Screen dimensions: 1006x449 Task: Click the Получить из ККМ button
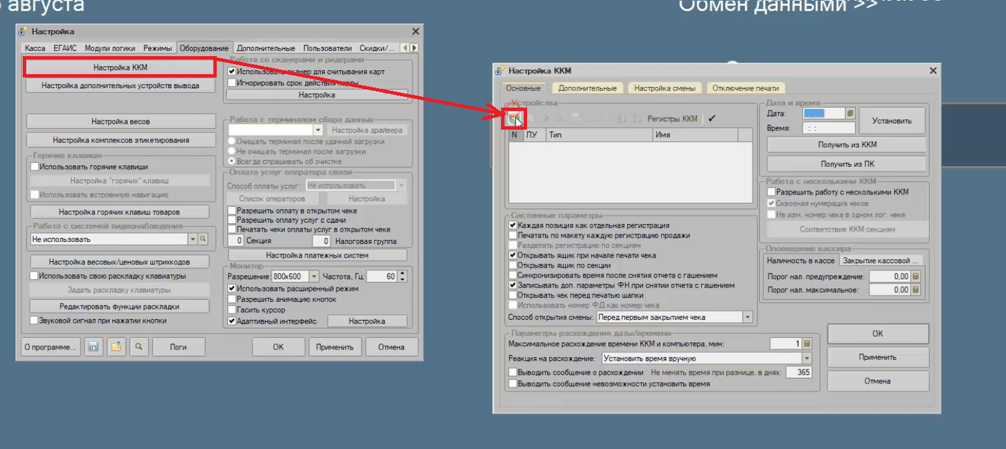pos(847,144)
